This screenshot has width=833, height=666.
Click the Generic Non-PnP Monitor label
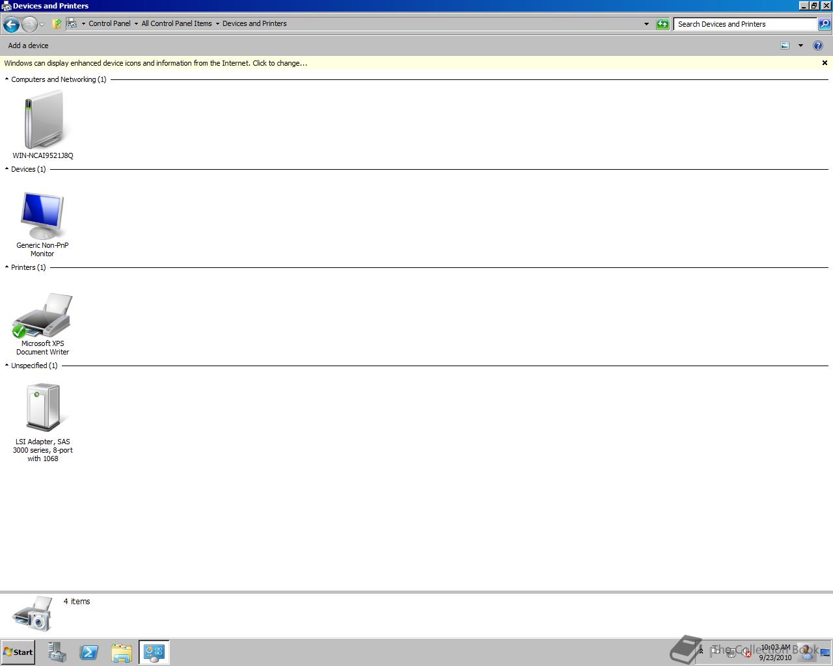(x=42, y=250)
